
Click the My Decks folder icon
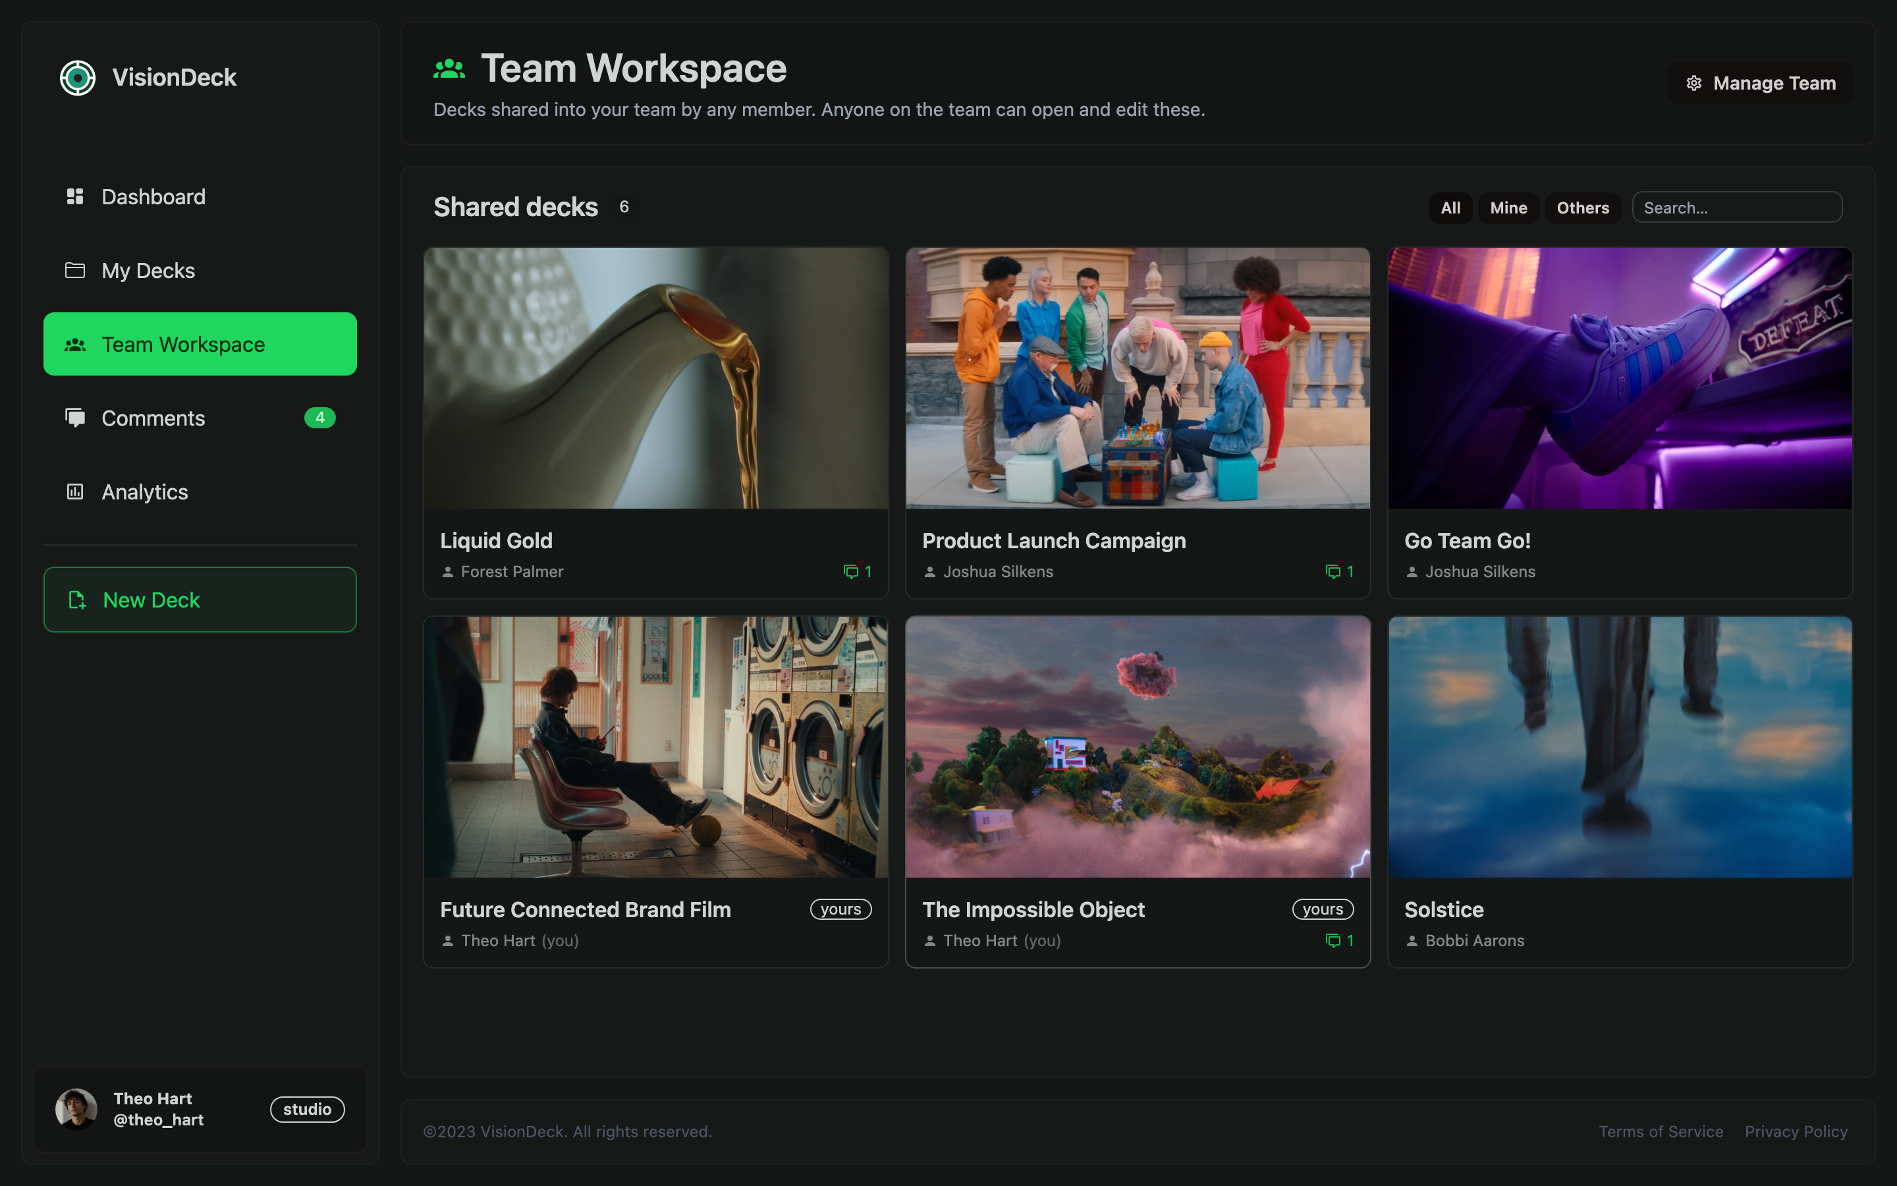pos(75,270)
